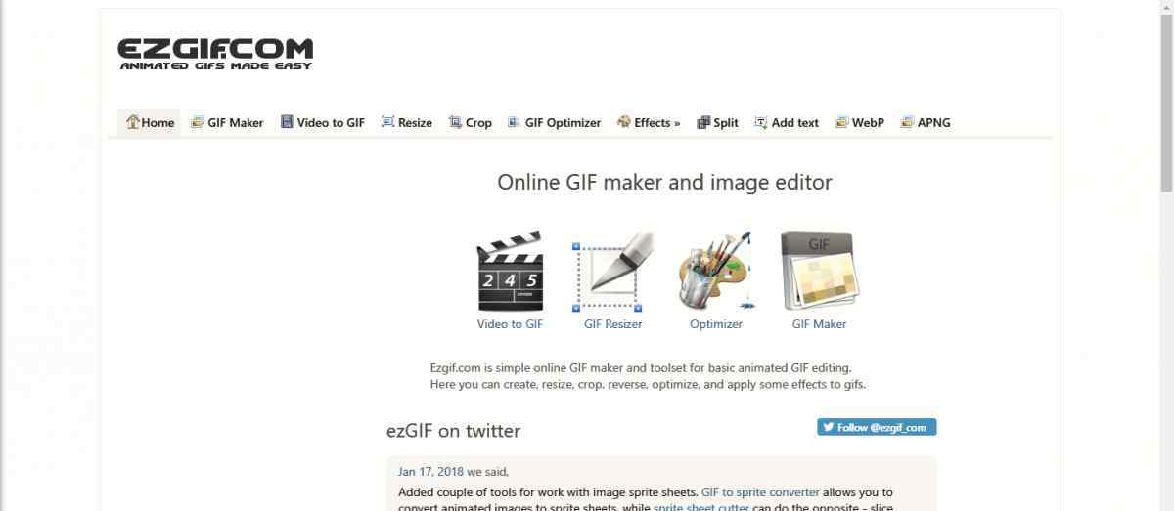Open the Jan 17, 2018 tweet date
This screenshot has height=511, width=1174.
click(x=430, y=471)
